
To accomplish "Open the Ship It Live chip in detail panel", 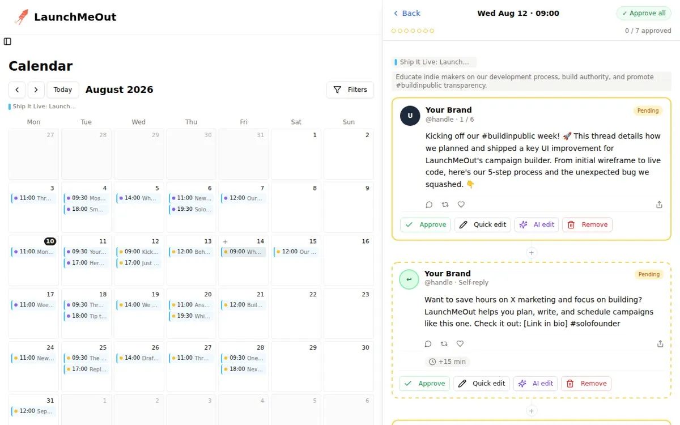I will click(435, 62).
